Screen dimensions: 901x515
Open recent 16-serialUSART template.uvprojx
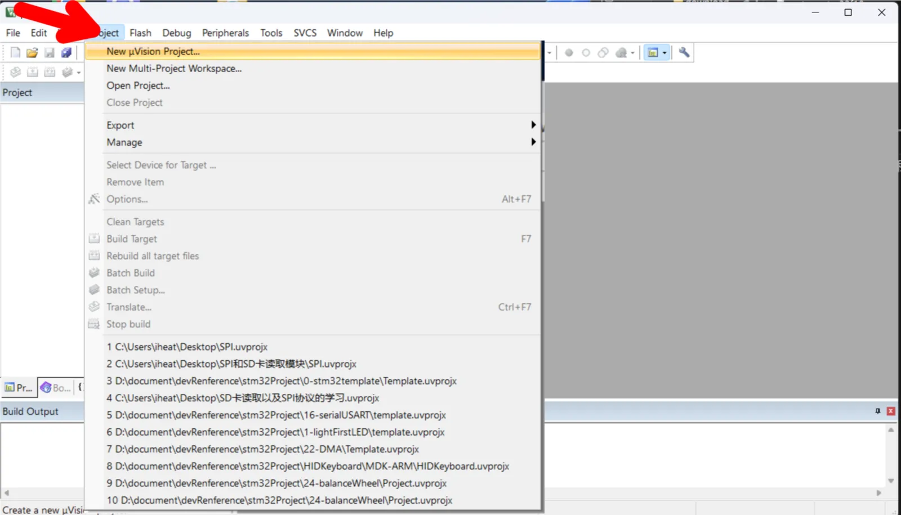coord(313,415)
